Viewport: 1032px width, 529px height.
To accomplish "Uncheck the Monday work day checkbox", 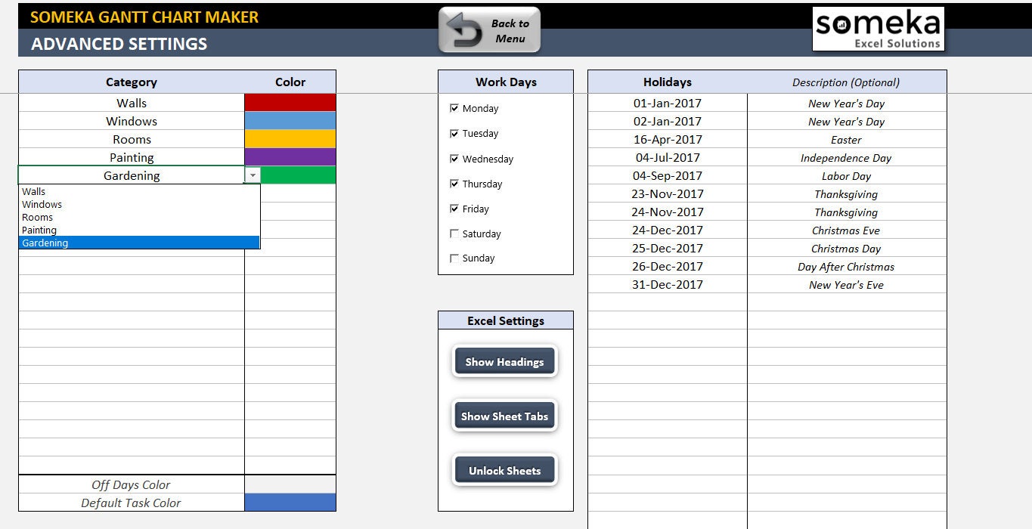I will point(454,108).
